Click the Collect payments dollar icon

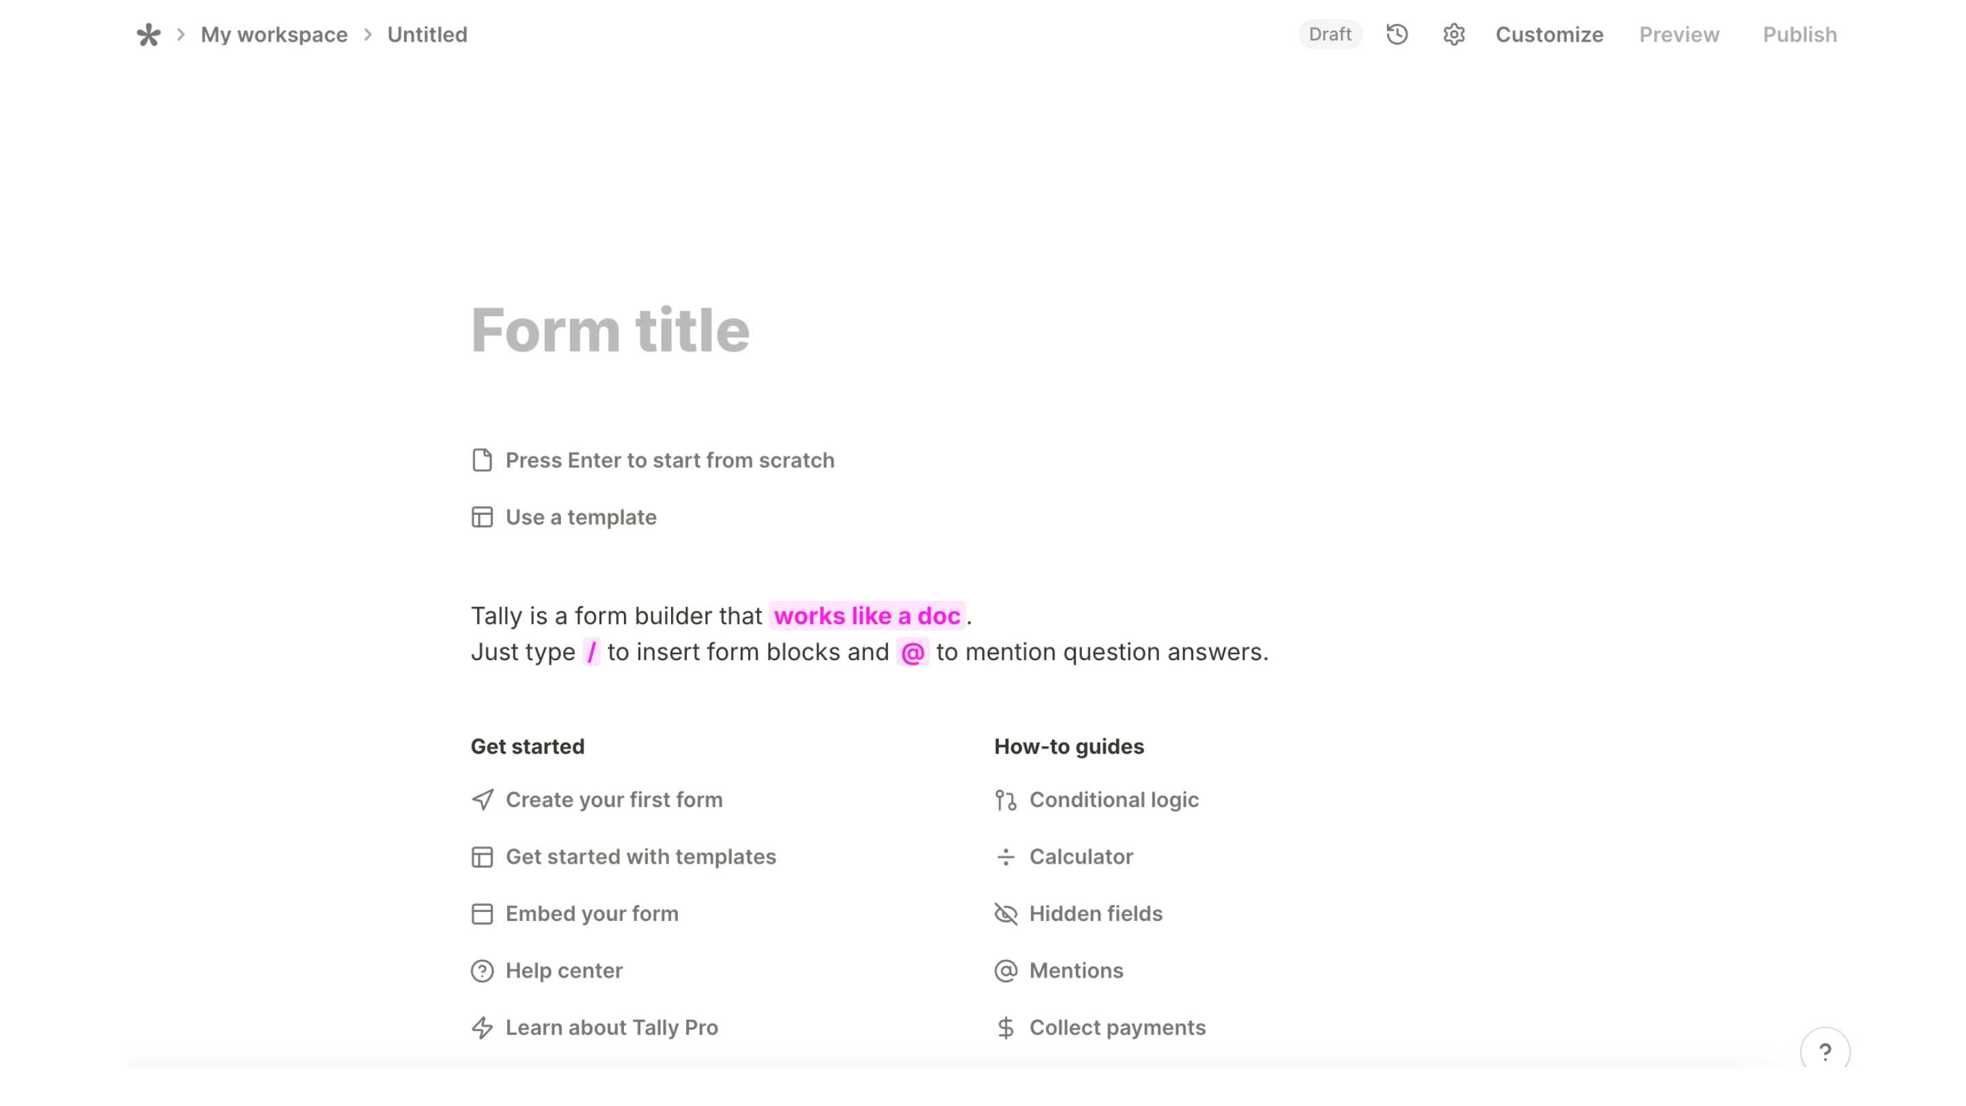click(1005, 1028)
